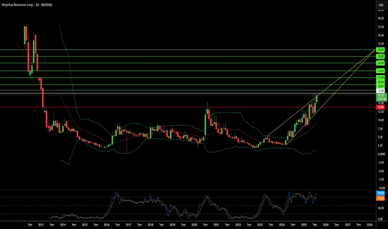This screenshot has height=229, width=388.
Task: Click the current price 17,37 label
Action: 380,95
